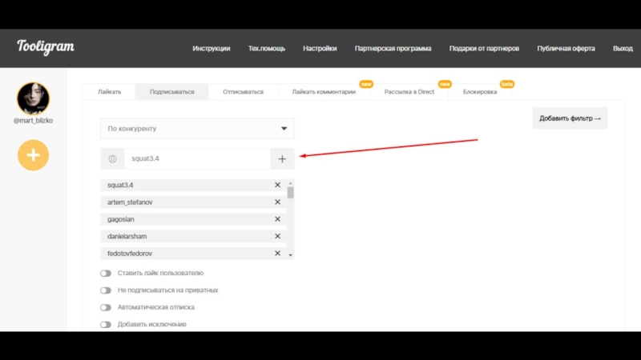Add new account with yellow plus button
The height and width of the screenshot is (360, 641).
point(33,155)
